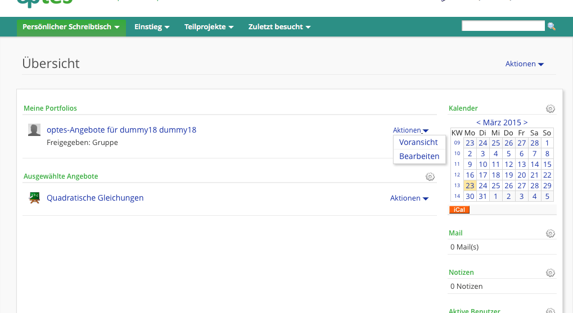The height and width of the screenshot is (313, 573).
Task: Expand the Teilprojekte dropdown
Action: [x=209, y=27]
